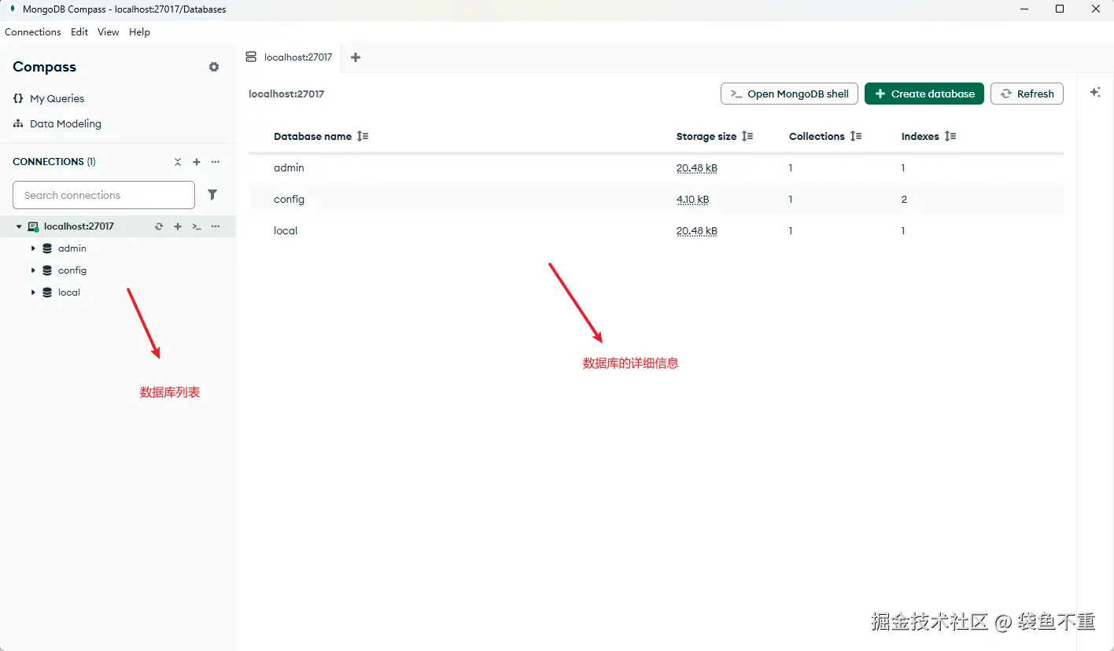The height and width of the screenshot is (651, 1114).
Task: Open the Connections menu
Action: [x=33, y=32]
